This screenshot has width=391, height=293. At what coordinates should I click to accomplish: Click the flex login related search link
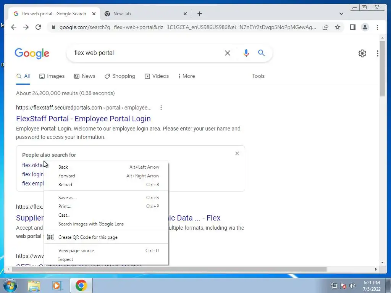[x=33, y=174]
